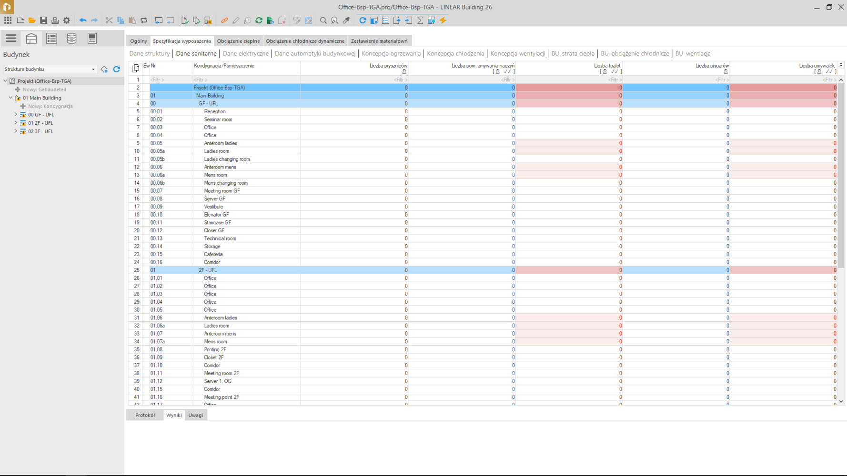This screenshot has height=476, width=847.
Task: Toggle lock on Liczba pryszniców column
Action: click(404, 72)
